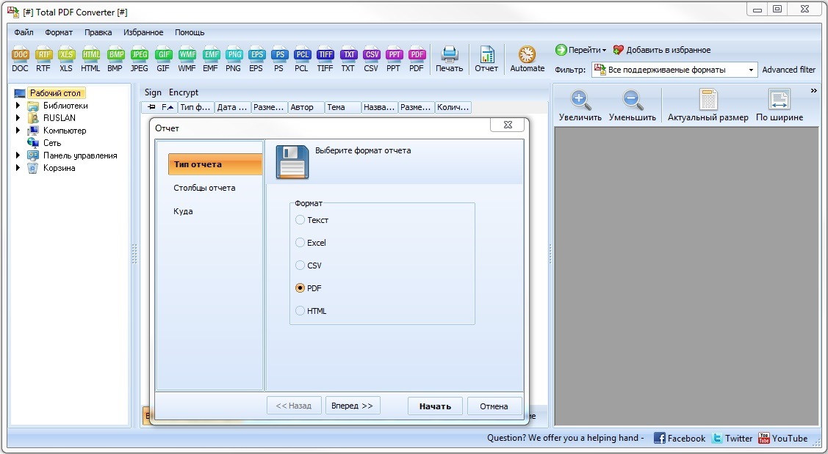Select WMF as the target format
This screenshot has height=454, width=828.
click(187, 59)
